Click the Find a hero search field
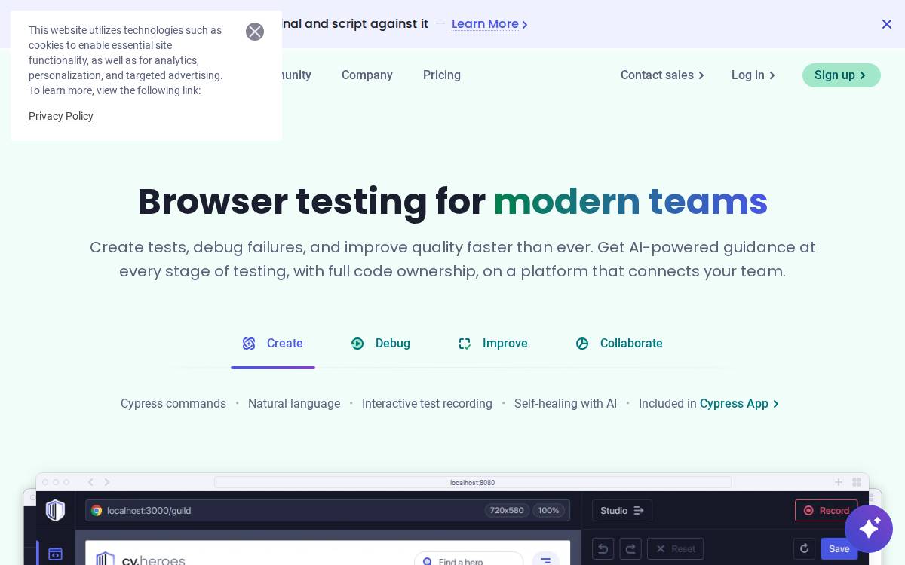905x565 pixels. [468, 558]
